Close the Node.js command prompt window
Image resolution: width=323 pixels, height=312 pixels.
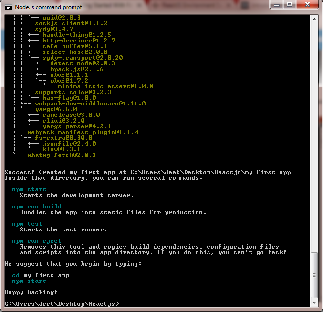pyautogui.click(x=308, y=5)
